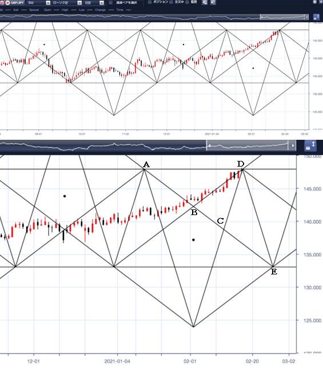
Task: Click 130.000 price label on lower chart
Action: tap(312, 288)
